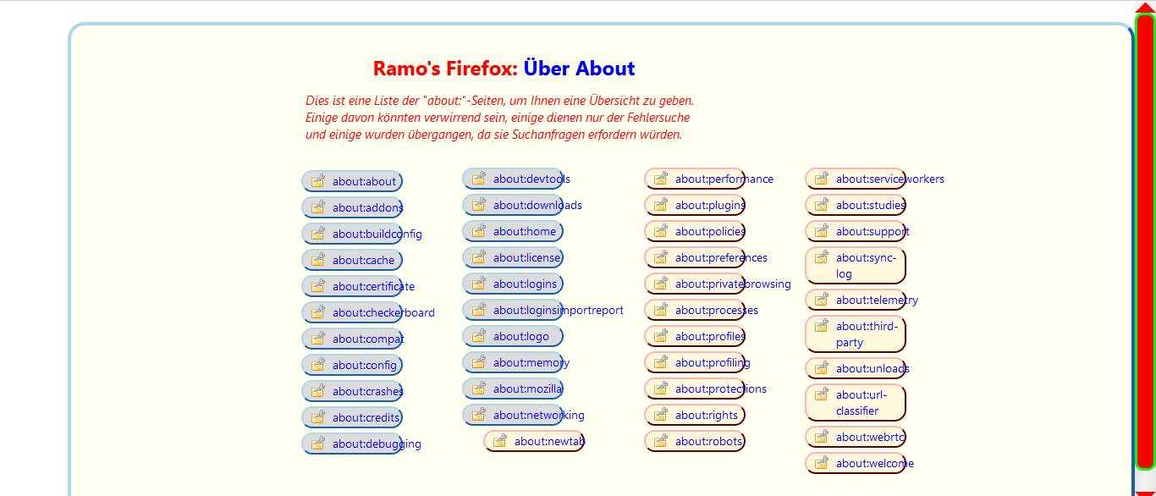
Task: Open the about:newtab link
Action: 549,442
